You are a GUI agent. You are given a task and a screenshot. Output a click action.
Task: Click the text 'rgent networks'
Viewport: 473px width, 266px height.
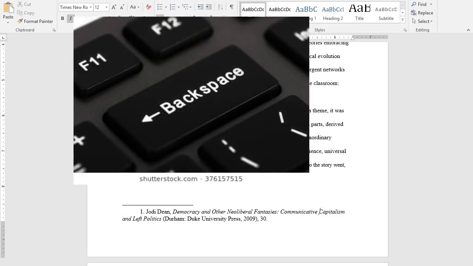point(327,69)
